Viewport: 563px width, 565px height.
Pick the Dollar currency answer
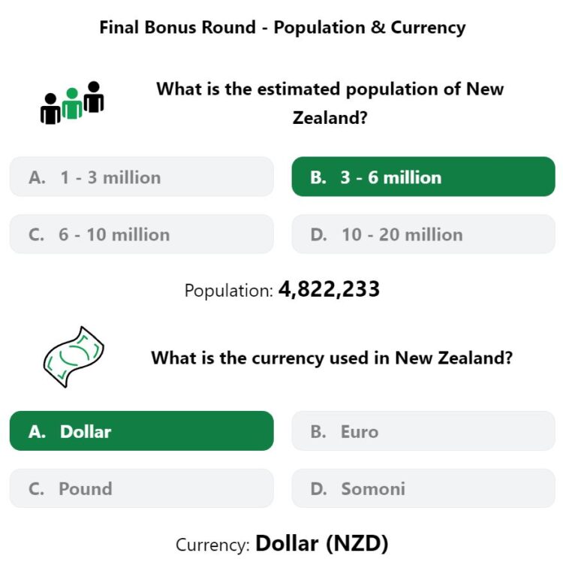pyautogui.click(x=141, y=431)
